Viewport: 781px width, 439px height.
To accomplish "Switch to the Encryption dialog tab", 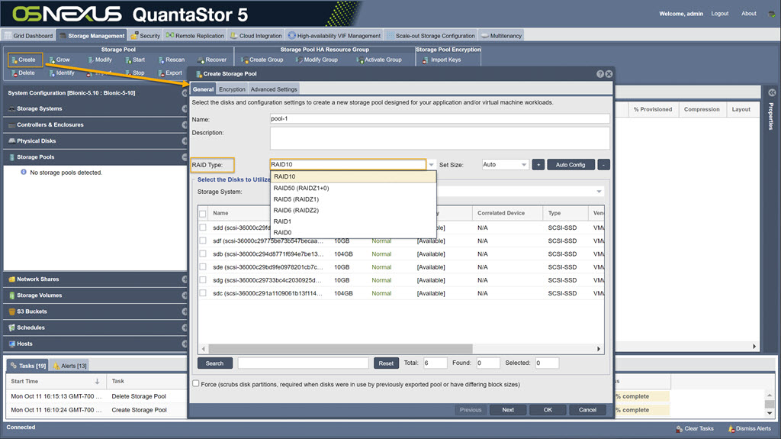I will 232,89.
